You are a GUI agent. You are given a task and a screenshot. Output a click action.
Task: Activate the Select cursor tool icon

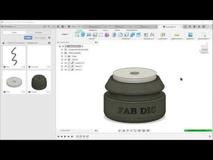(x=204, y=35)
